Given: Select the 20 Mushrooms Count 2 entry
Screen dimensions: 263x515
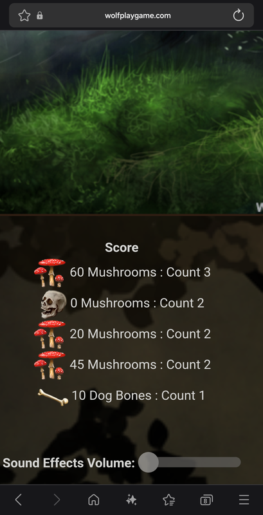Looking at the screenshot, I should [x=122, y=334].
